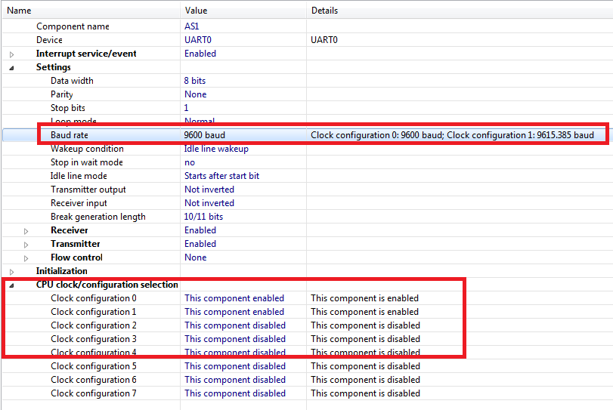The height and width of the screenshot is (410, 613).
Task: Toggle Clock configuration 1 component enabled value
Action: pos(234,312)
